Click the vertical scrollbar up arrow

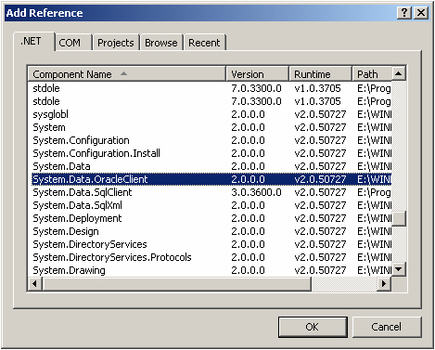click(x=399, y=73)
